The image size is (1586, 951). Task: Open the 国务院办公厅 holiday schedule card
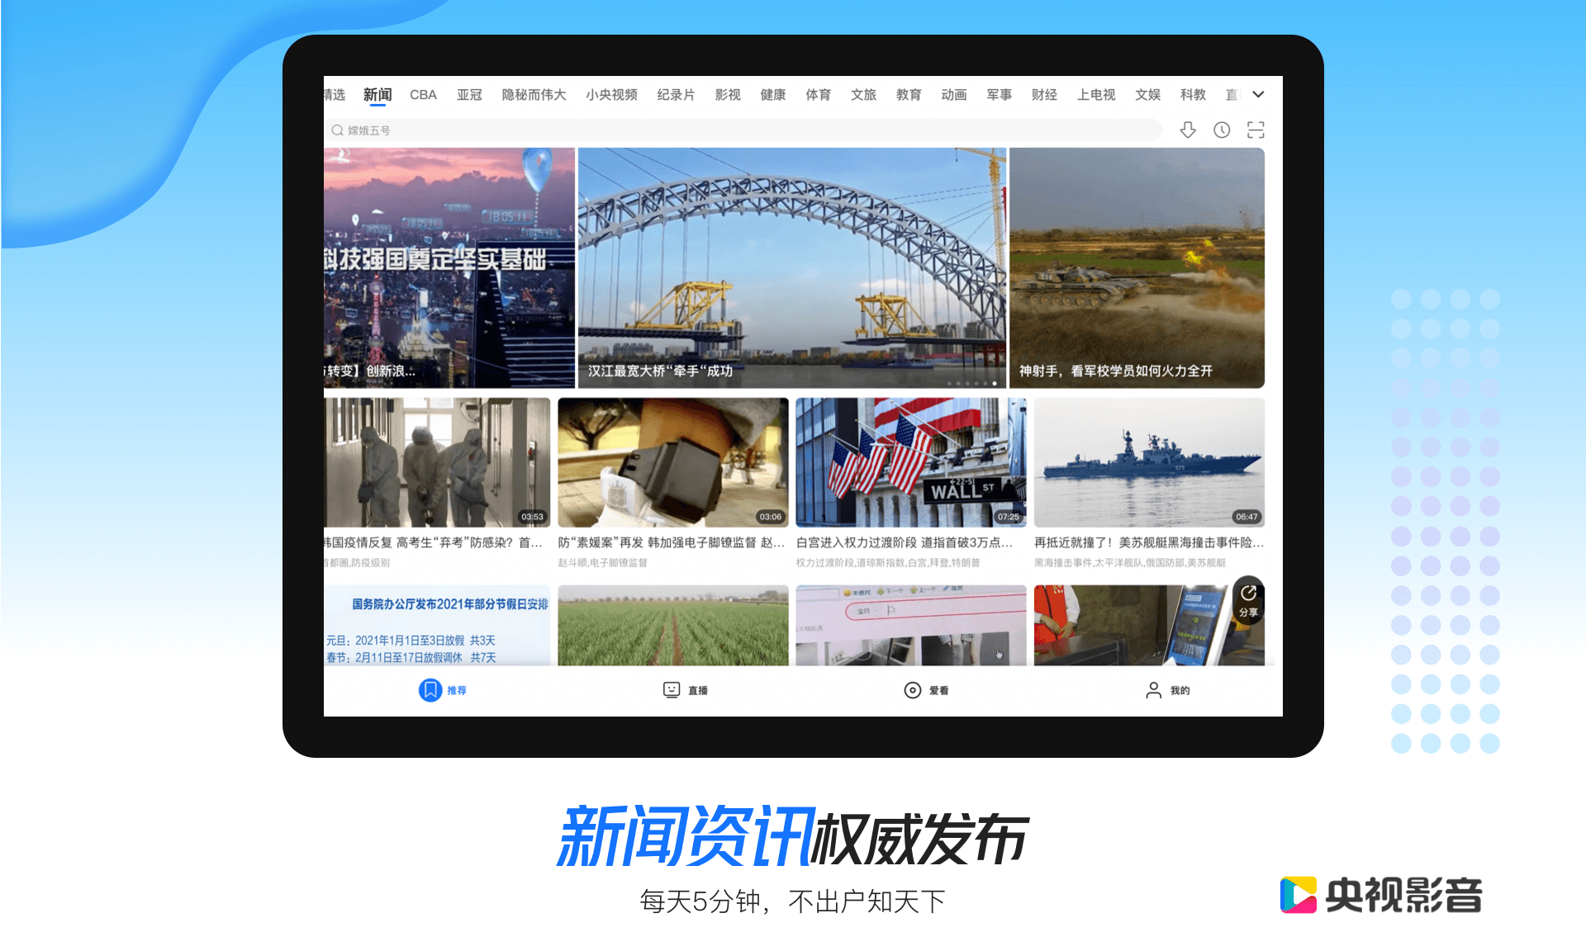coord(437,626)
